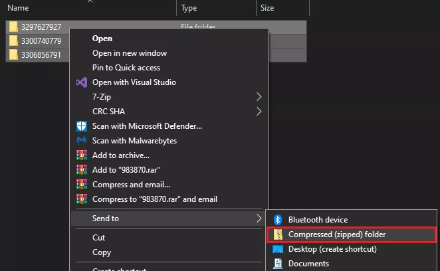Viewport: 440px width, 271px height.
Task: Click WinRAR icon beside Compress and email...
Action: 82,184
